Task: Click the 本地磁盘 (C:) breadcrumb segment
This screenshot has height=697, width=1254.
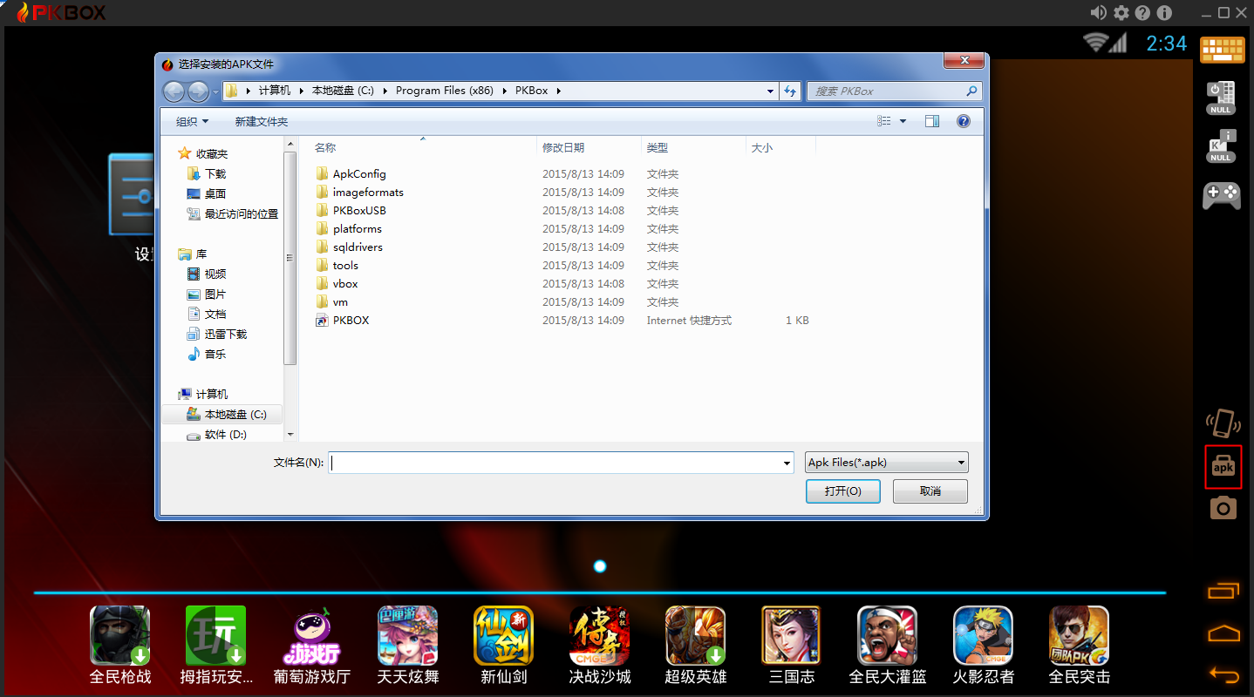Action: tap(343, 91)
